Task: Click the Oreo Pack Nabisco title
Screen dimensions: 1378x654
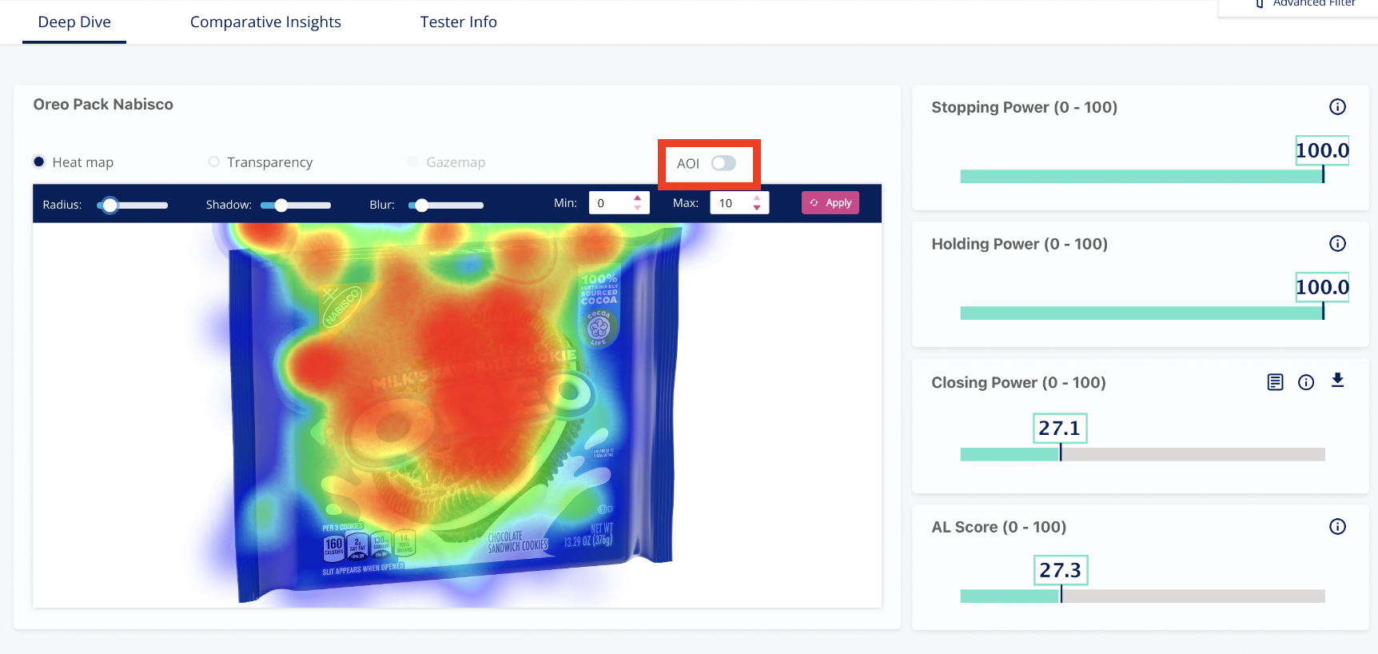Action: pyautogui.click(x=103, y=105)
